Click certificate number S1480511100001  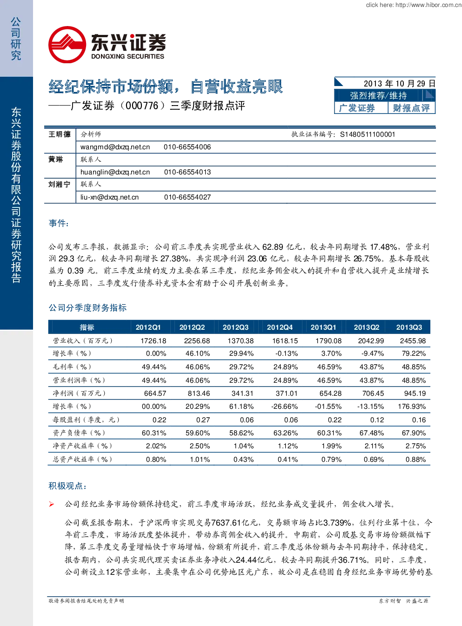click(368, 134)
